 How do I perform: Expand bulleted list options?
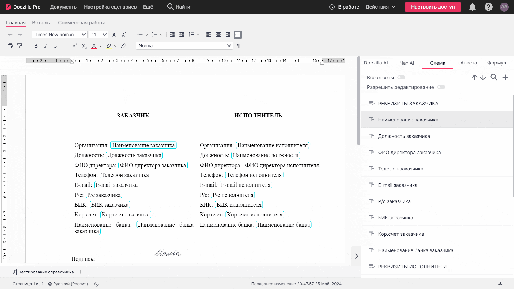(146, 35)
